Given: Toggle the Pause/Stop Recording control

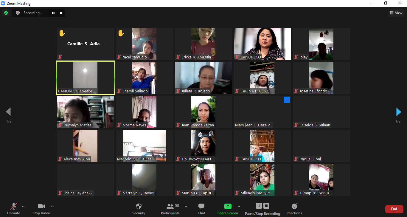Looking at the screenshot, I should 262,209.
